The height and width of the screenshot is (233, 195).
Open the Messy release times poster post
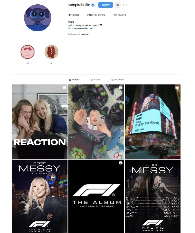point(153,196)
